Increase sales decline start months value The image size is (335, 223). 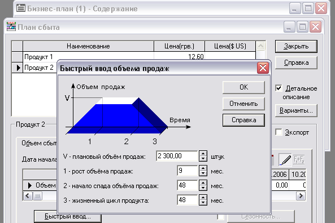[x=203, y=183]
